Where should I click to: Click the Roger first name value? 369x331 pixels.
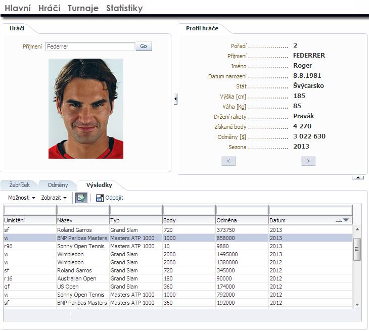303,65
